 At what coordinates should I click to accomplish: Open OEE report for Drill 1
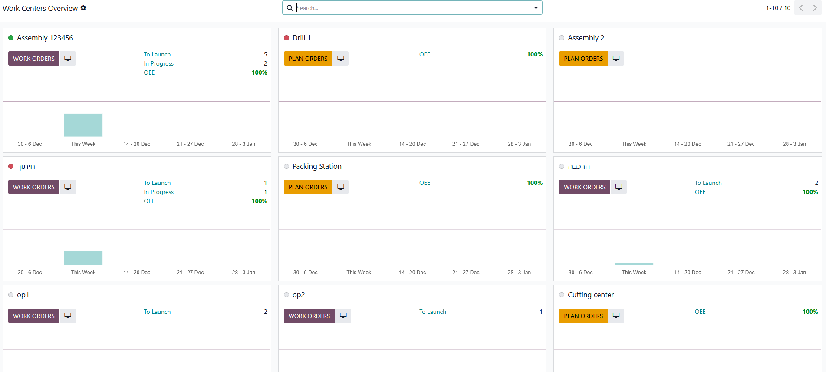(425, 54)
